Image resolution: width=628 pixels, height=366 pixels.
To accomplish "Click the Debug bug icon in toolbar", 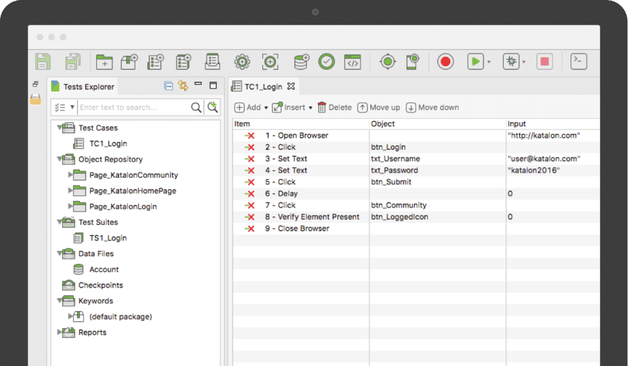I will [510, 61].
